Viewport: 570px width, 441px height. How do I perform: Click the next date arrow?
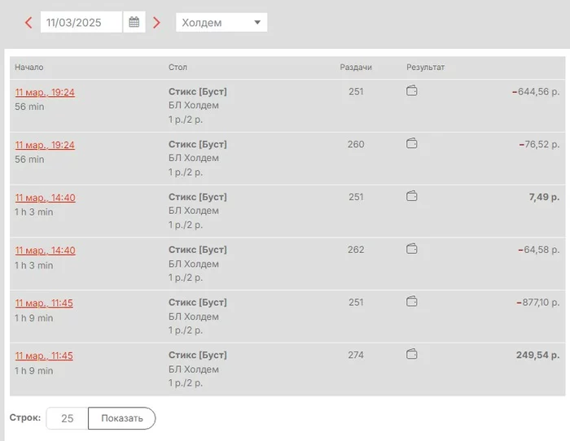click(157, 23)
